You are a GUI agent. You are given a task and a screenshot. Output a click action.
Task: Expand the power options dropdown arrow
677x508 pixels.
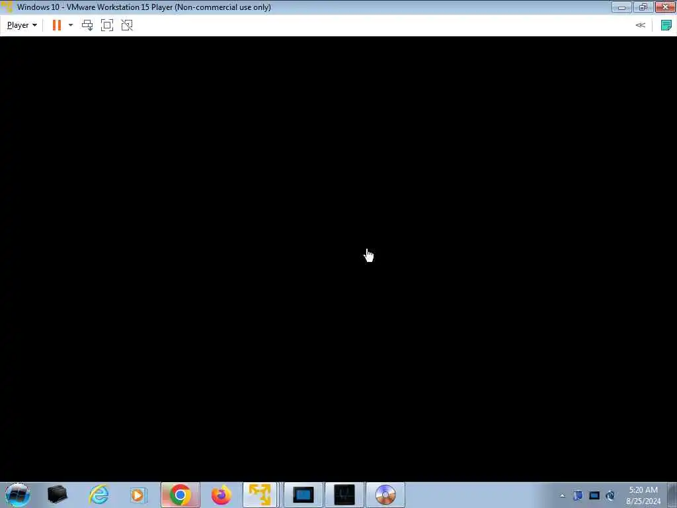coord(71,25)
